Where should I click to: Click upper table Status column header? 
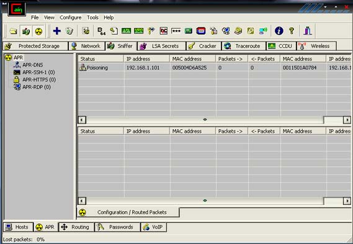[x=101, y=59]
